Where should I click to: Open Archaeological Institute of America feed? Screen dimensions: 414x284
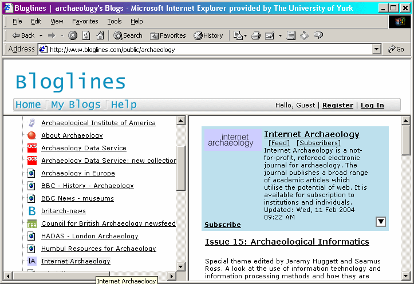(98, 123)
